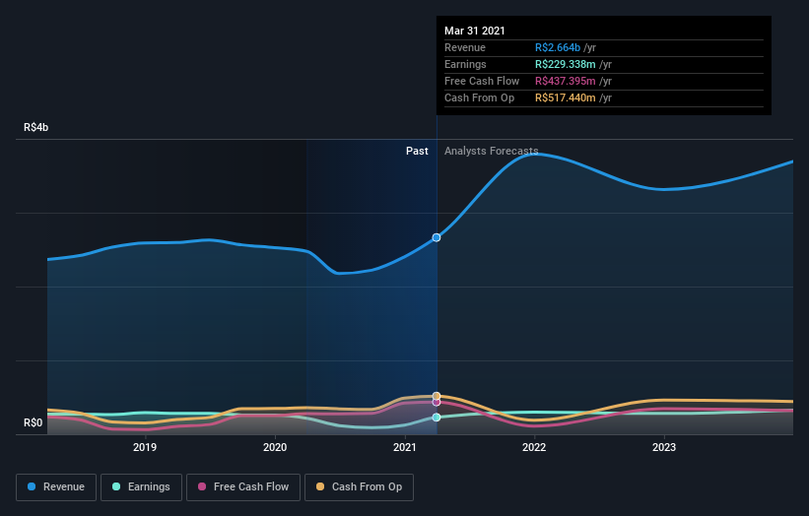Toggle the Cash From Op legend button

(359, 487)
